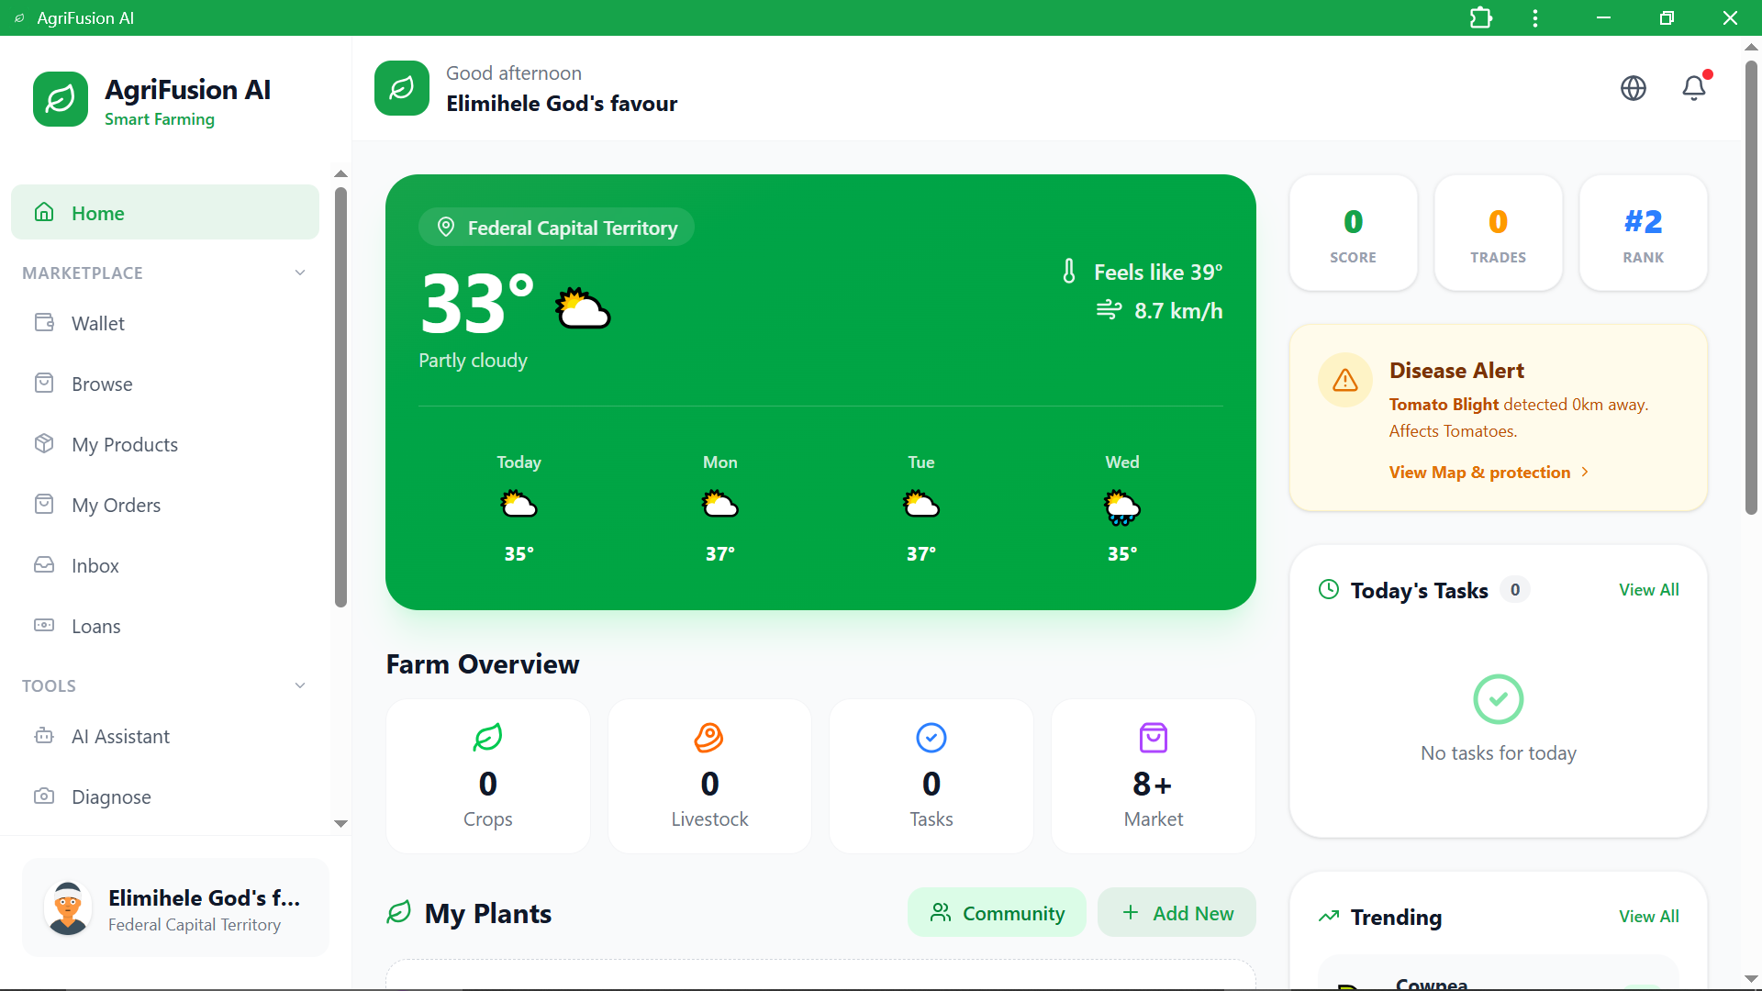Click the Community button
The width and height of the screenshot is (1762, 991).
(997, 913)
